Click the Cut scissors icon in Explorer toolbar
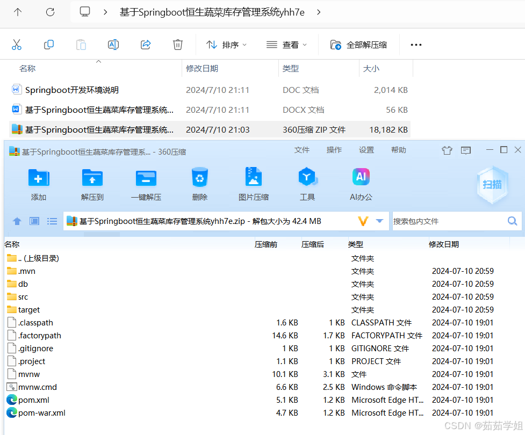The image size is (525, 435). point(17,45)
